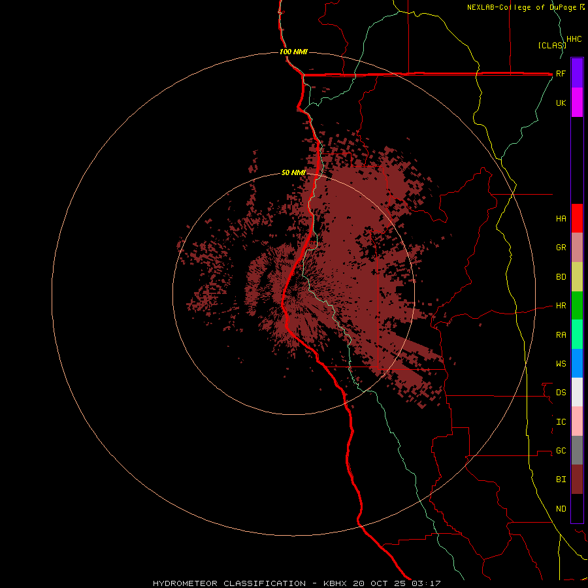Select the WS blue legend swatch
The height and width of the screenshot is (588, 588).
[577, 363]
